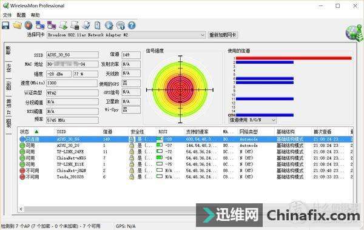Click the 重新加载网卡 button
Image resolution: width=364 pixels, height=230 pixels.
(223, 35)
